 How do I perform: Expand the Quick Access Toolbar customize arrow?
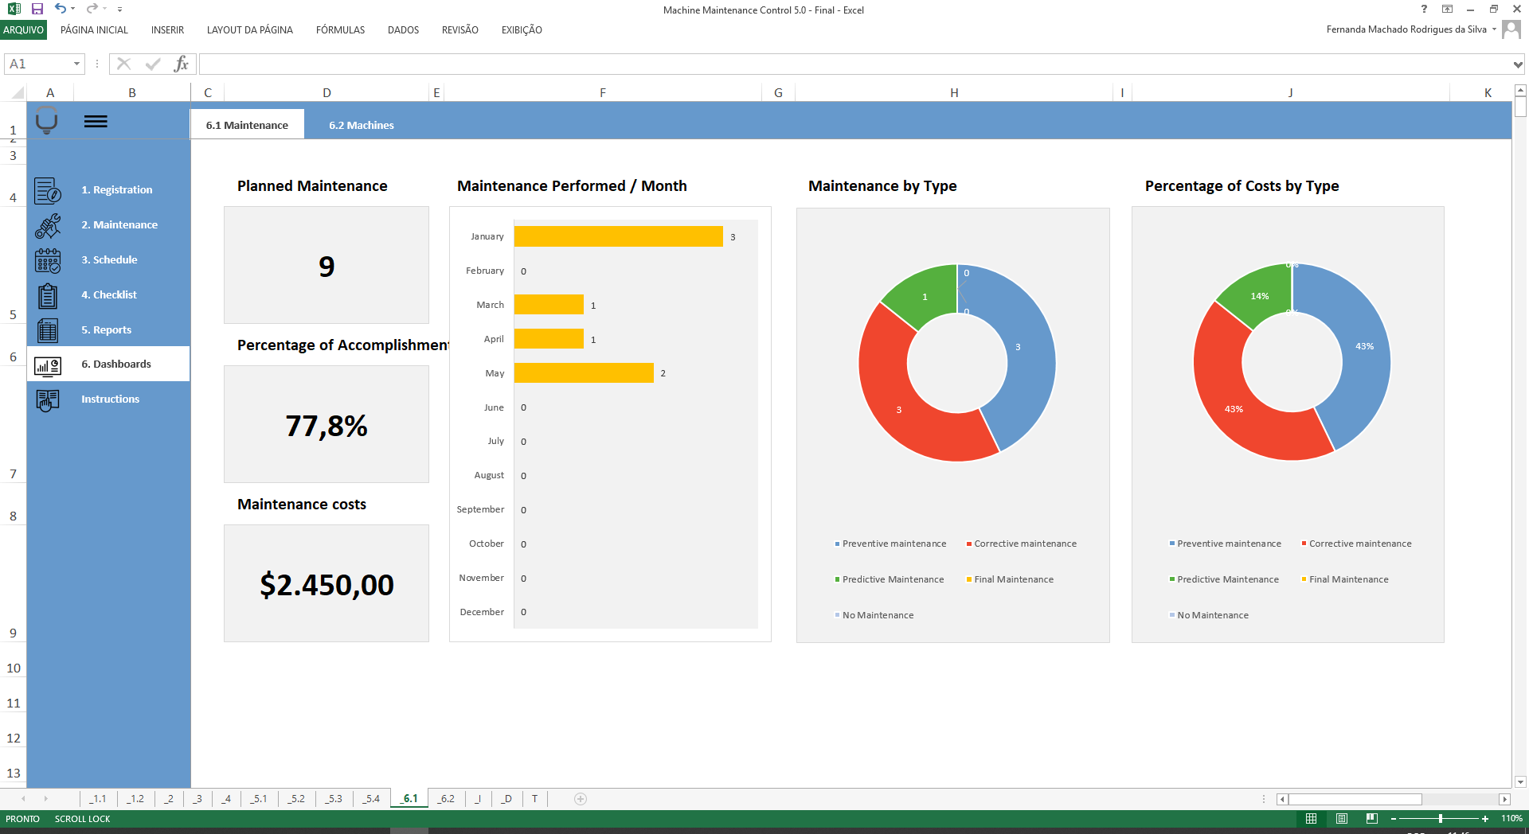pos(120,10)
